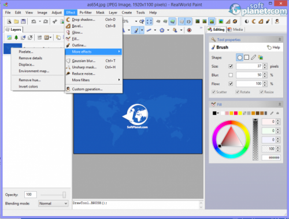Select the polygon Shape tool icon
289x219 pixels.
(162, 30)
